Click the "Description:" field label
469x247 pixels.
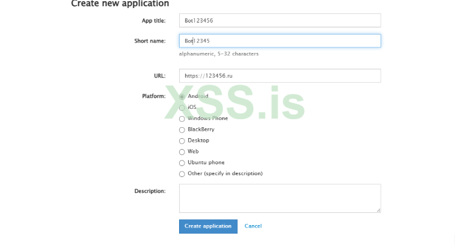click(x=150, y=191)
